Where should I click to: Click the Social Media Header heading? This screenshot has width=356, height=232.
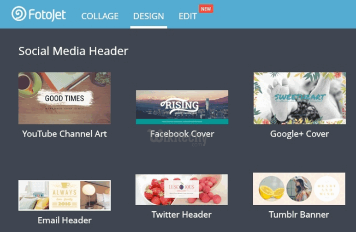click(x=73, y=51)
